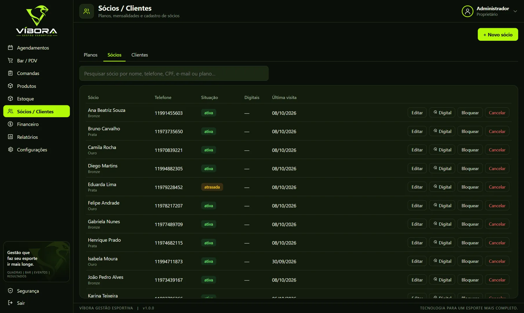Click the Relatórios chart icon
The width and height of the screenshot is (524, 313).
click(x=10, y=137)
